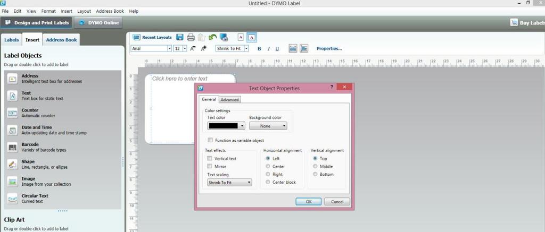This screenshot has height=232, width=545.
Task: Click the label text box placeholder
Action: pyautogui.click(x=180, y=79)
